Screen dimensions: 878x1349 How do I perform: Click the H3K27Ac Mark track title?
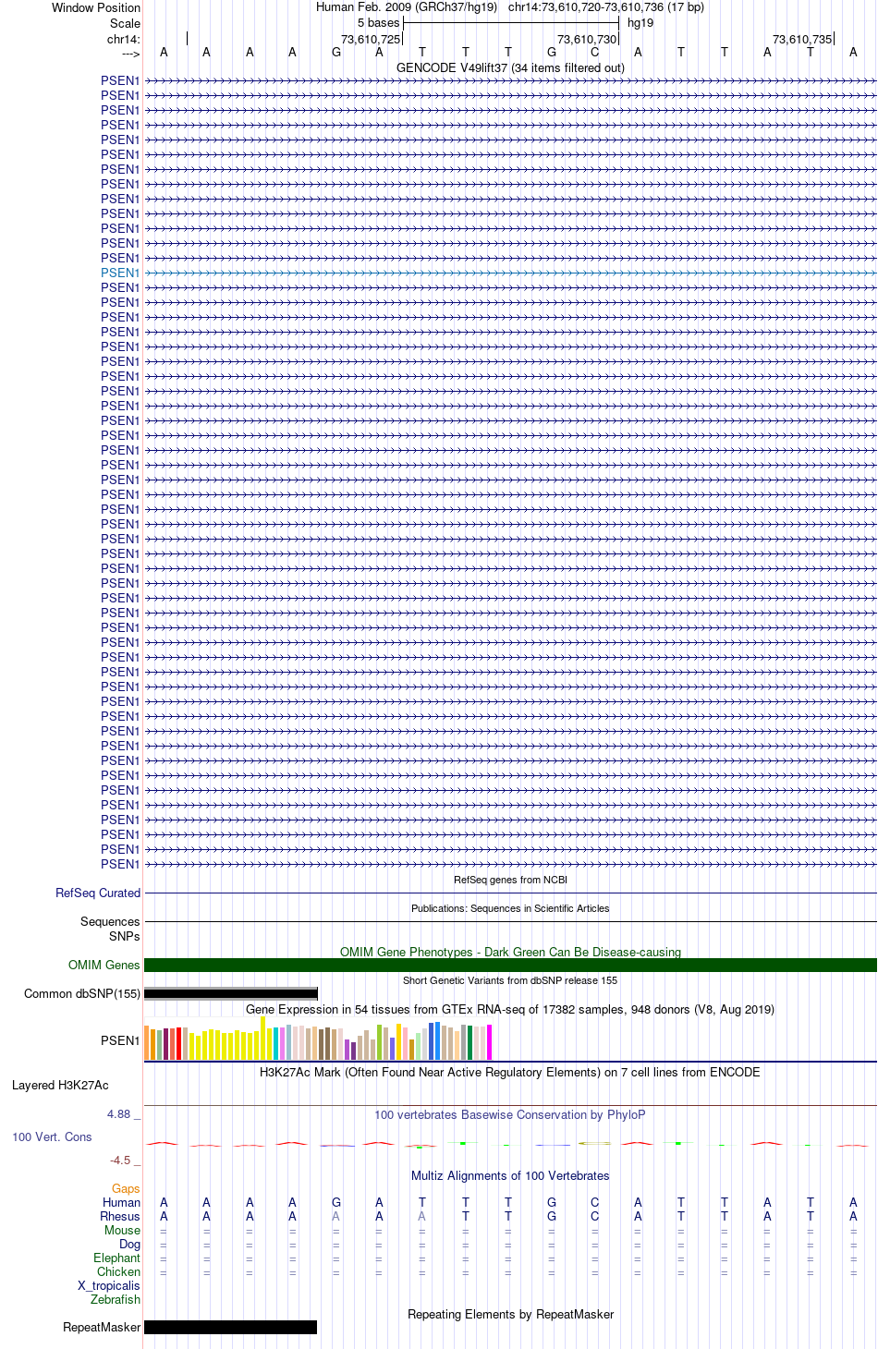[510, 1072]
